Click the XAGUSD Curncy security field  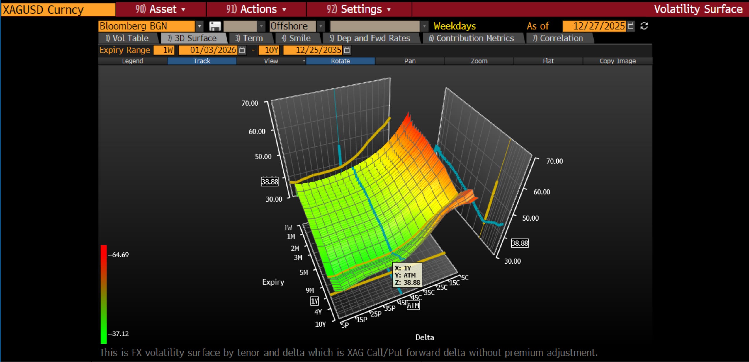point(58,10)
